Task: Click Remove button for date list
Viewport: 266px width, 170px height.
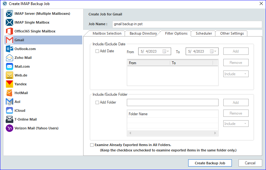Action: [x=236, y=63]
